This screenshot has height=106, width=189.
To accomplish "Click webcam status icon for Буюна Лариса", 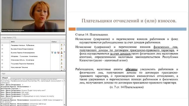I will click(55, 53).
